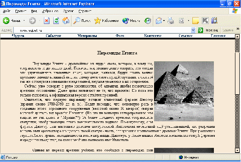
Task: Click the yellow note toolbar icon
Action: tap(195, 21)
